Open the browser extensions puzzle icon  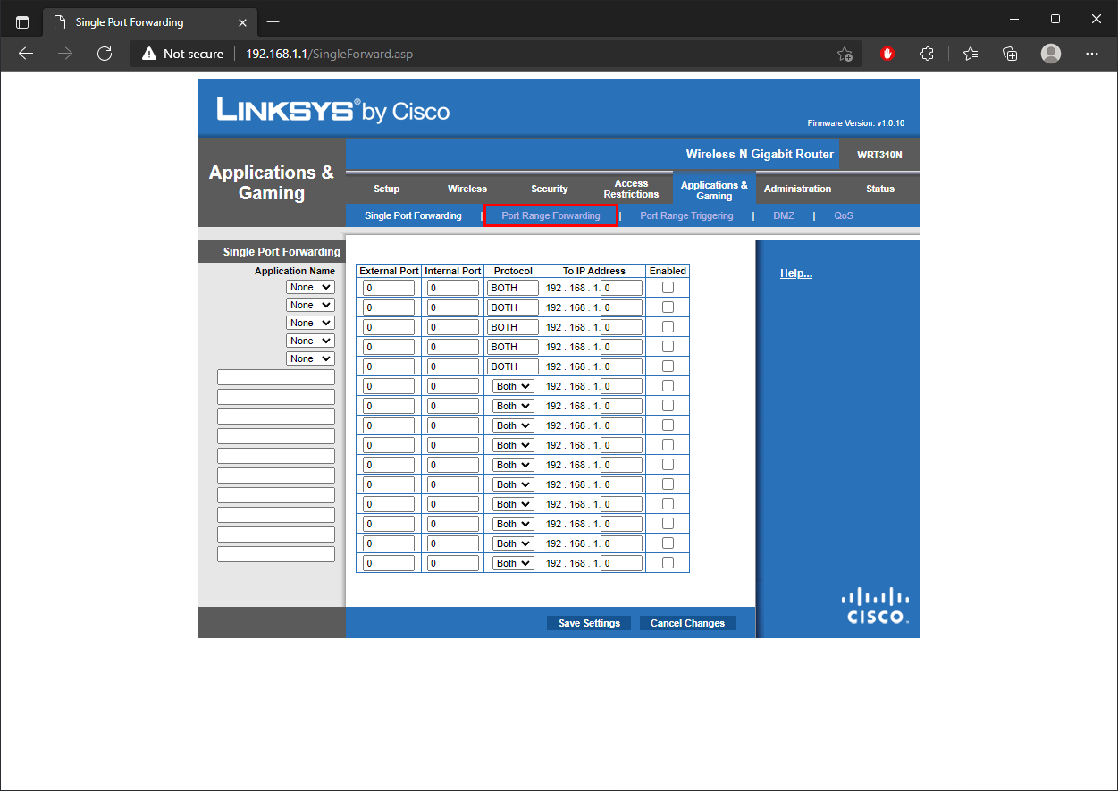927,54
